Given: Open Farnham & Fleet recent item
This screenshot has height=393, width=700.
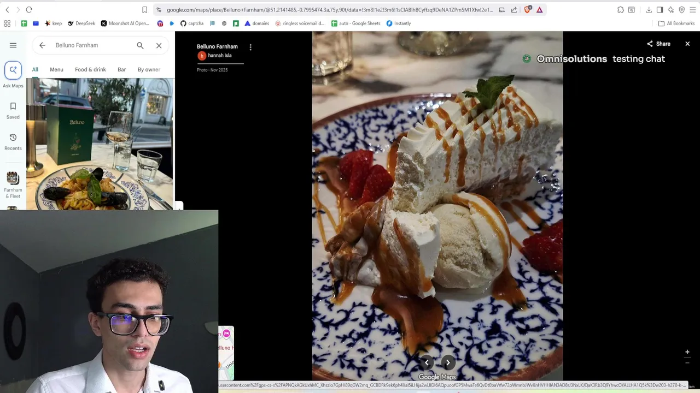Looking at the screenshot, I should click(13, 185).
